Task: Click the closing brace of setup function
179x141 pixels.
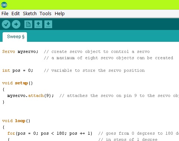Action: click(3, 102)
